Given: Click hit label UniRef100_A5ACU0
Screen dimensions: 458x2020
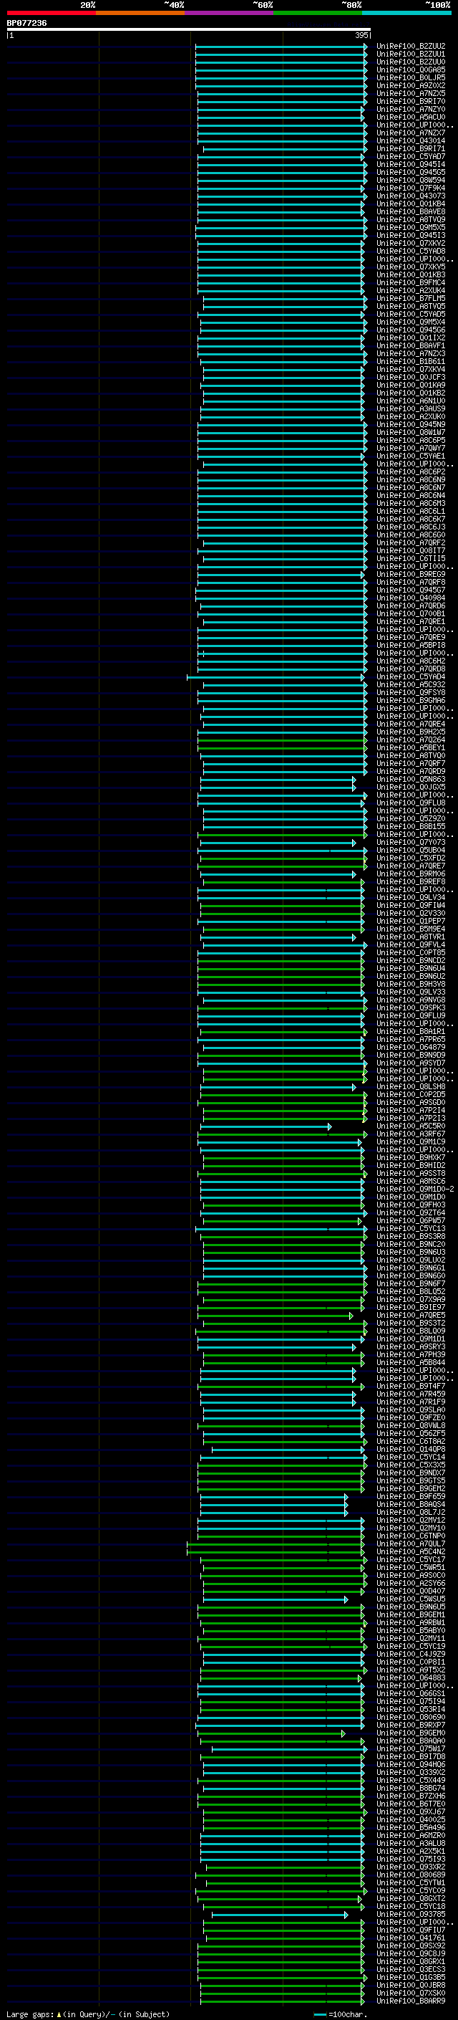Looking at the screenshot, I should [411, 117].
